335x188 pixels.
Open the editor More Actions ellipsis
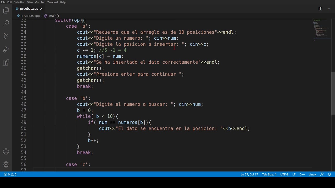click(x=328, y=9)
